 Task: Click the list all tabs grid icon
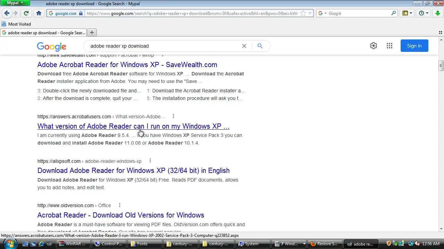(441, 33)
